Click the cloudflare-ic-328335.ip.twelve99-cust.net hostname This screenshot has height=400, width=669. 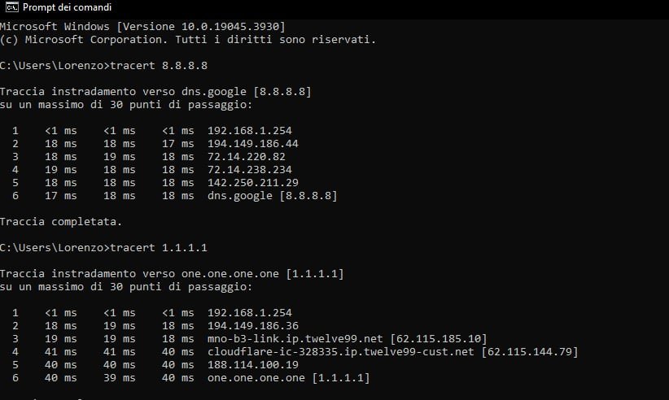click(x=341, y=352)
